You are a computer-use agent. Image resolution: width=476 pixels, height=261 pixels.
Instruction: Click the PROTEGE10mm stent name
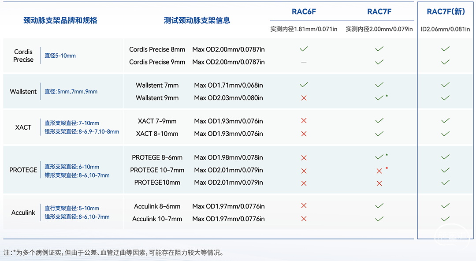pyautogui.click(x=157, y=183)
